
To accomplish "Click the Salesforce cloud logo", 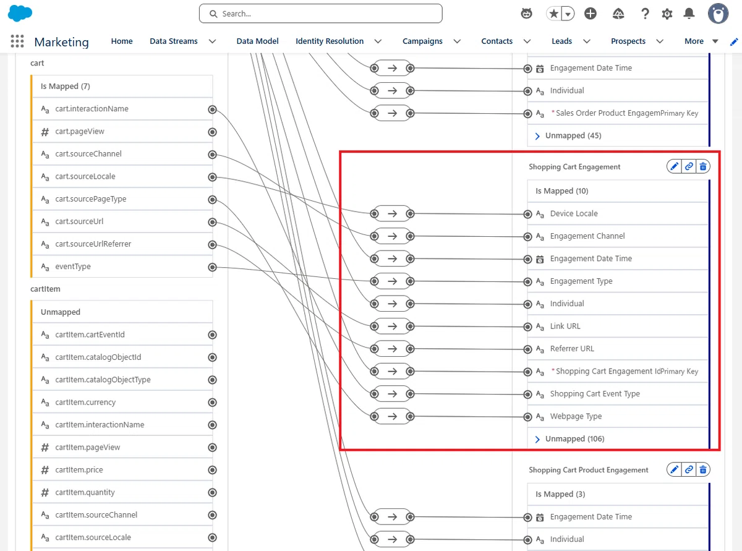I will pos(20,13).
